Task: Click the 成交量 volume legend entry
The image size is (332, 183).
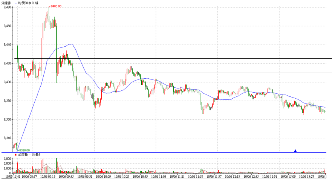Action: (23, 155)
